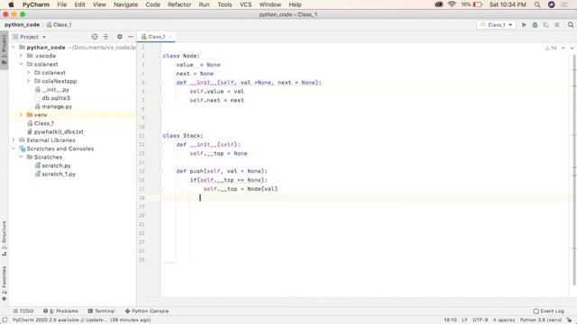Click editor vertical scrollbar
577x324 pixels.
pos(574,169)
